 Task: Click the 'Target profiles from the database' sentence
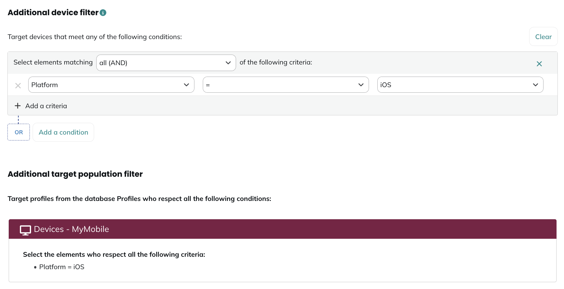[x=139, y=199]
